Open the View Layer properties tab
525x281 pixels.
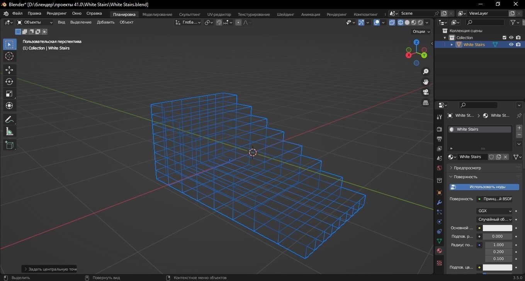point(439,148)
